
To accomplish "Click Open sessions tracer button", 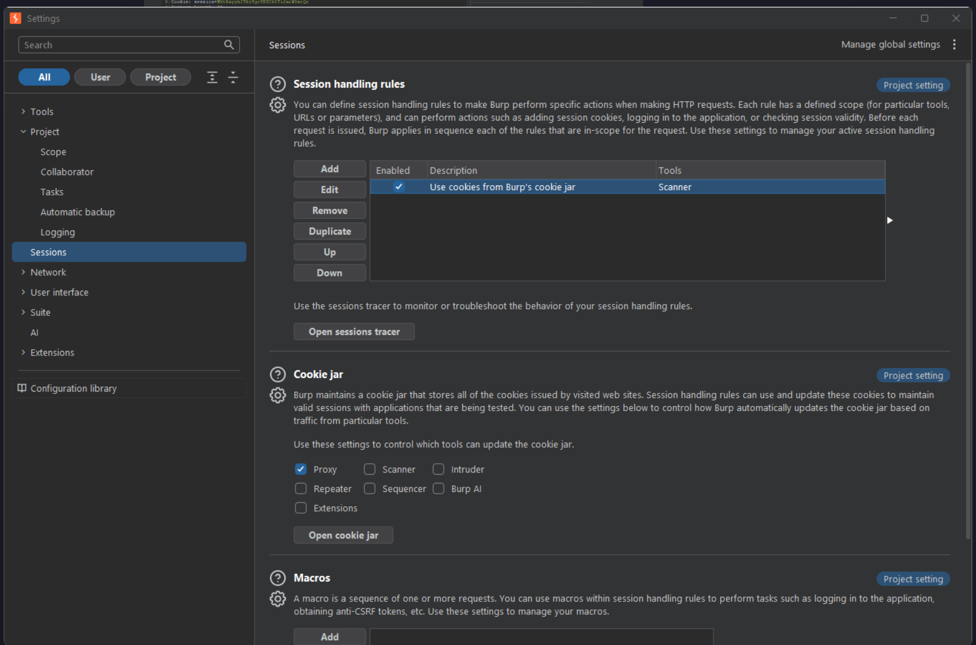I will [x=354, y=332].
